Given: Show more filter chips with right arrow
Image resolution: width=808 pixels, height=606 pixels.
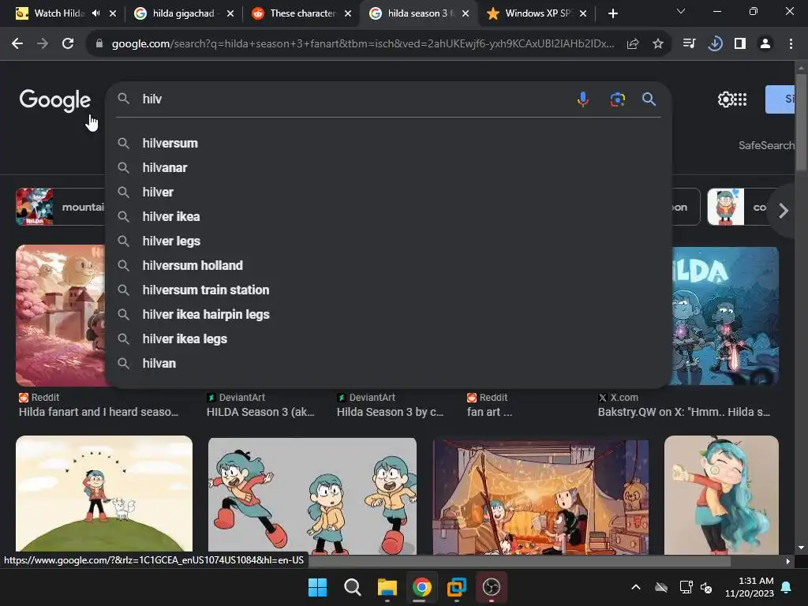Looking at the screenshot, I should [x=784, y=210].
